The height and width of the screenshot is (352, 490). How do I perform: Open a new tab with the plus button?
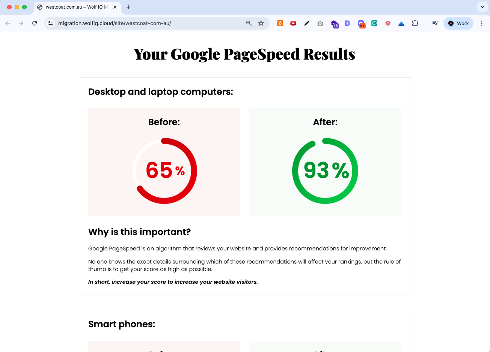128,7
